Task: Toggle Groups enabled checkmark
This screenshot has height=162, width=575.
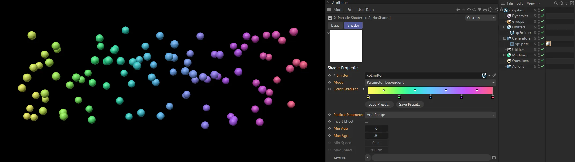Action: tap(542, 21)
